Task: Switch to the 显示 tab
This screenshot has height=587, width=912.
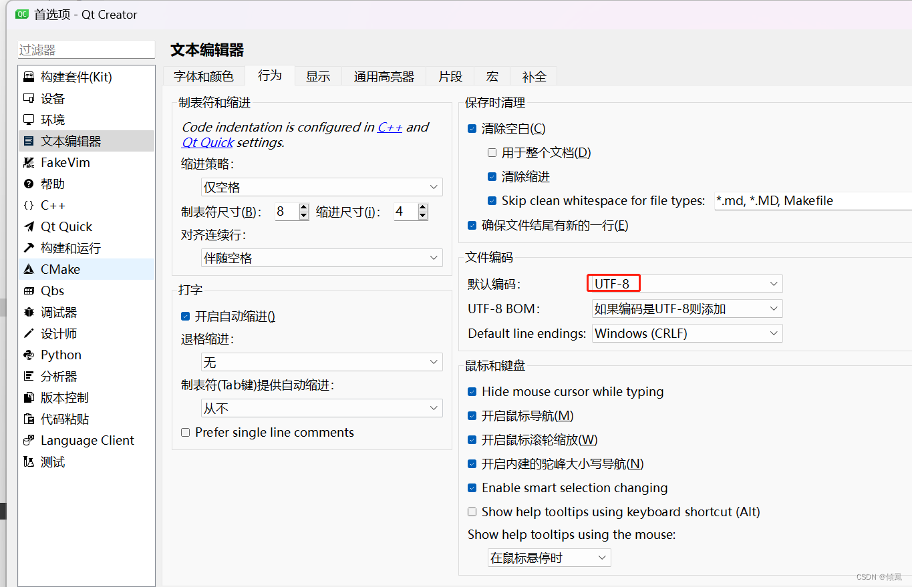Action: [318, 76]
